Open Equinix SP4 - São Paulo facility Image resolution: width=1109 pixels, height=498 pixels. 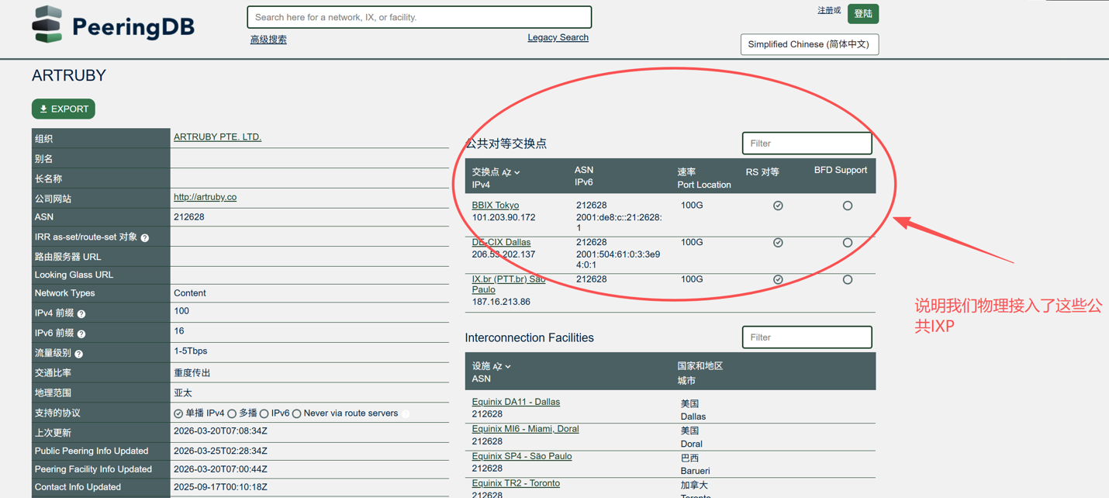(x=522, y=456)
